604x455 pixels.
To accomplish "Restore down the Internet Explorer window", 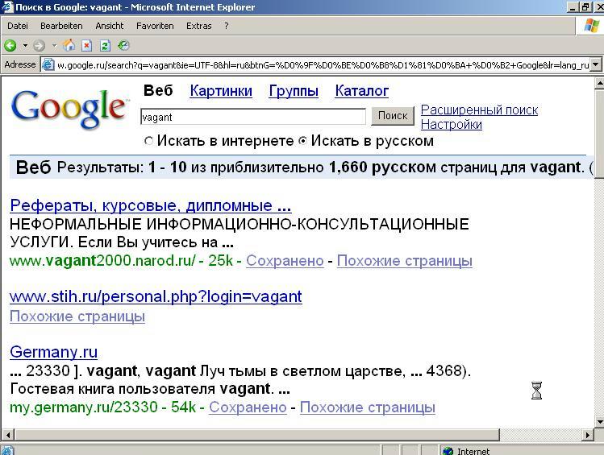I will 585,7.
